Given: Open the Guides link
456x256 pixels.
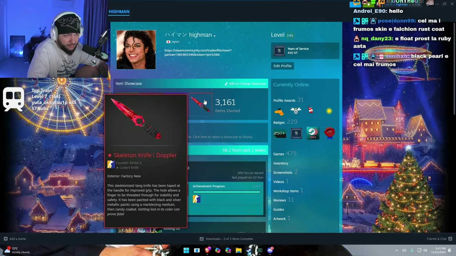Looking at the screenshot, I should click(279, 209).
